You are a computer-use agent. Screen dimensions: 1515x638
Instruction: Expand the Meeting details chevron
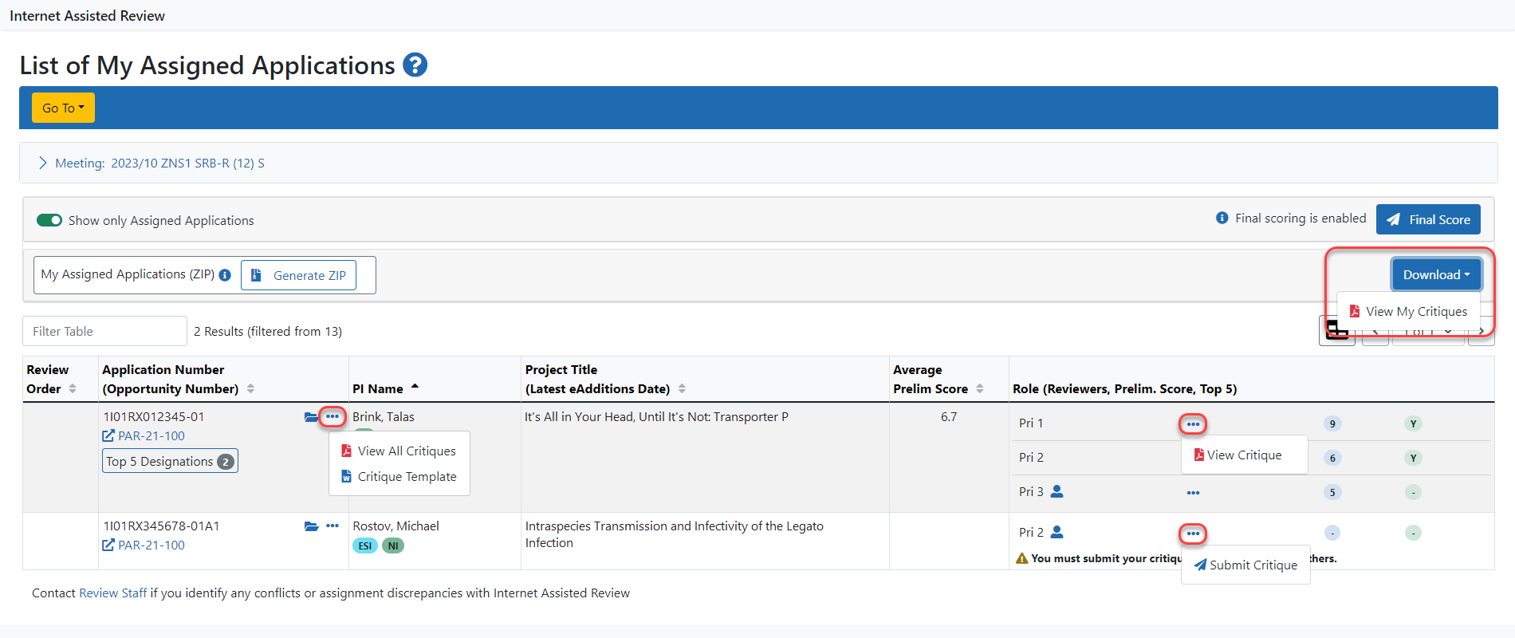point(42,163)
